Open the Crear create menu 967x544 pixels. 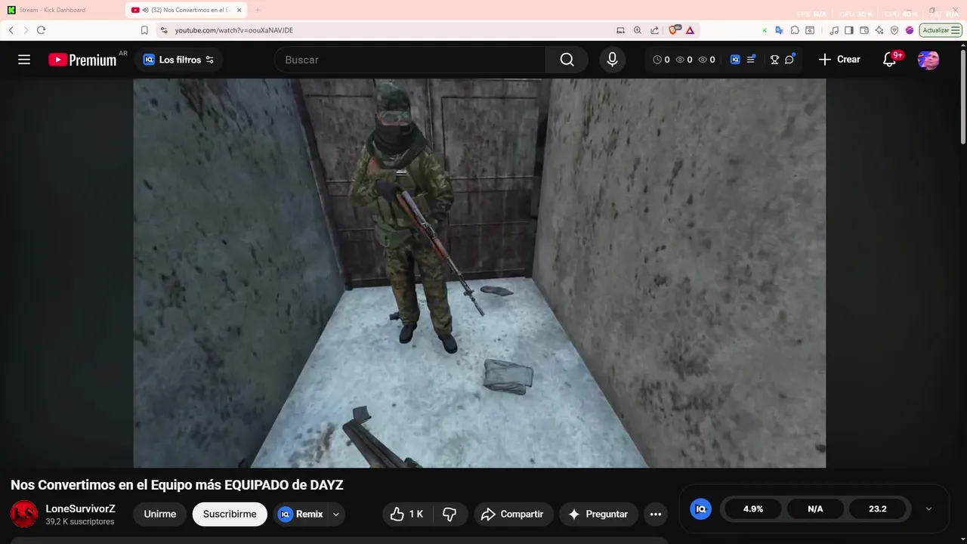(839, 60)
